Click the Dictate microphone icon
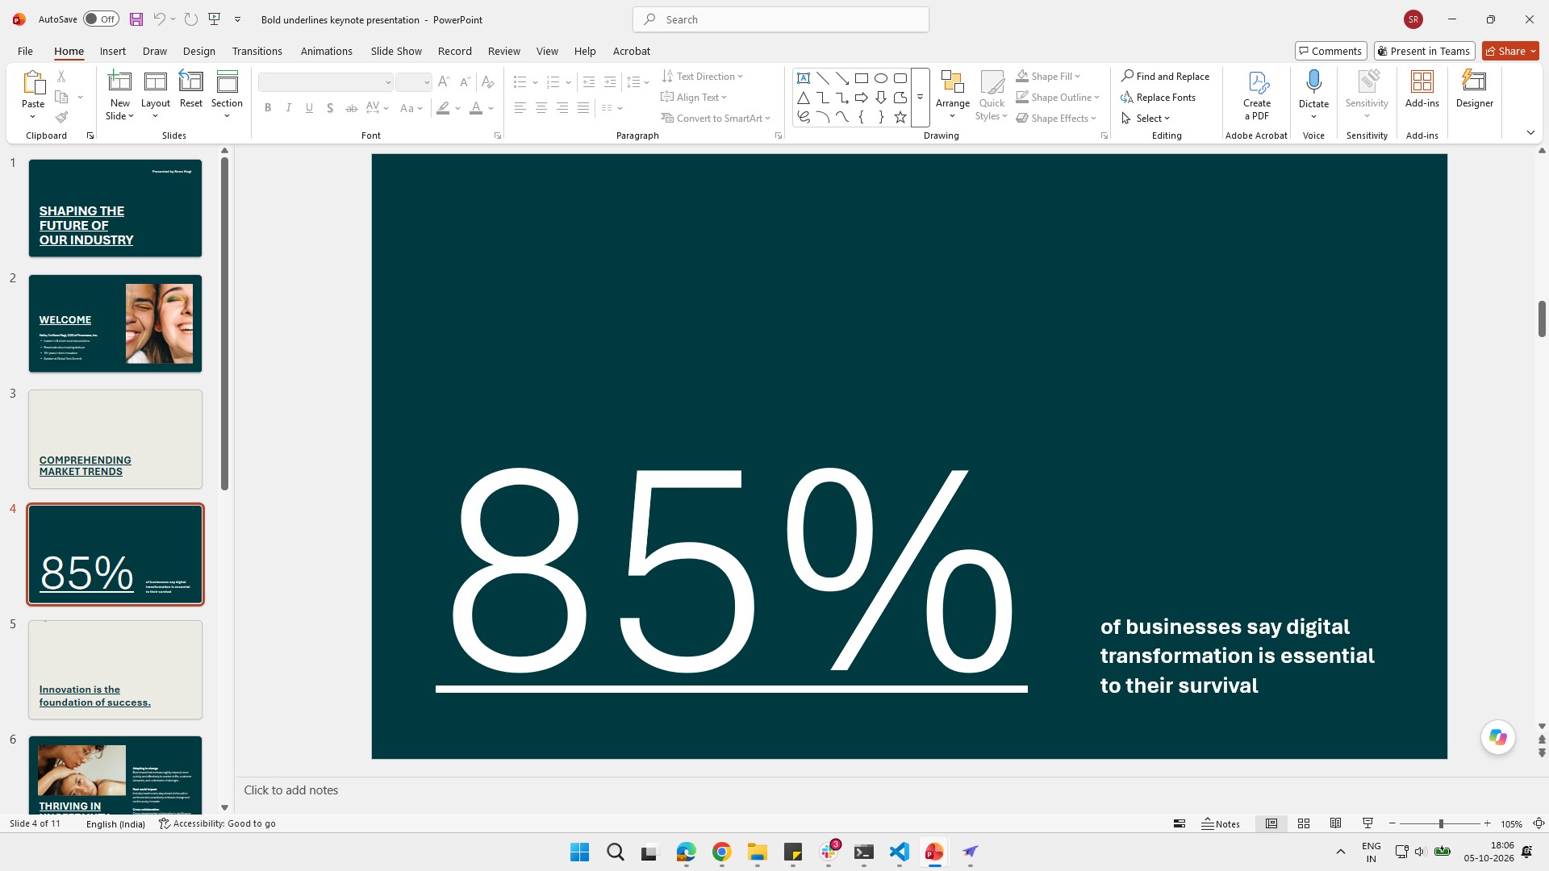The image size is (1549, 871). [1313, 81]
